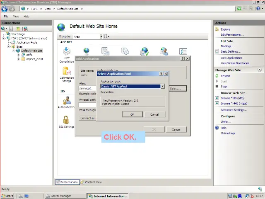Click the Windows Start button
This screenshot has height=199, width=265.
pos(7,196)
